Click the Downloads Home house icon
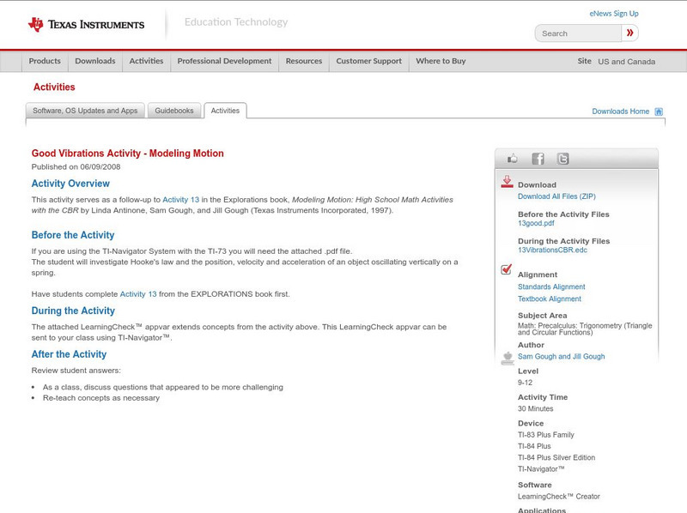The width and height of the screenshot is (687, 513). click(657, 111)
